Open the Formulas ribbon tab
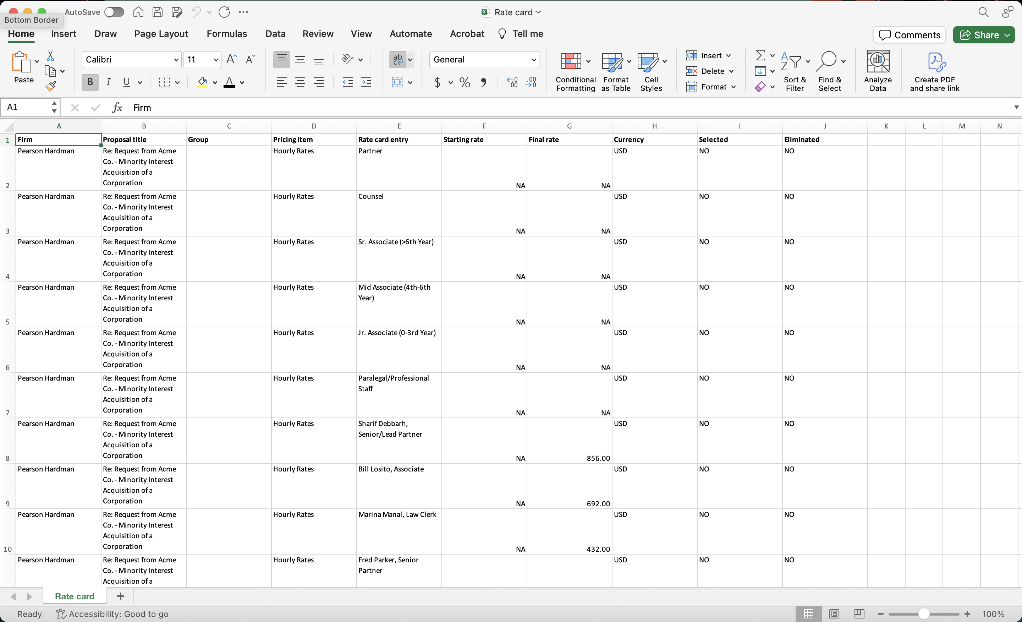This screenshot has width=1022, height=622. click(227, 34)
